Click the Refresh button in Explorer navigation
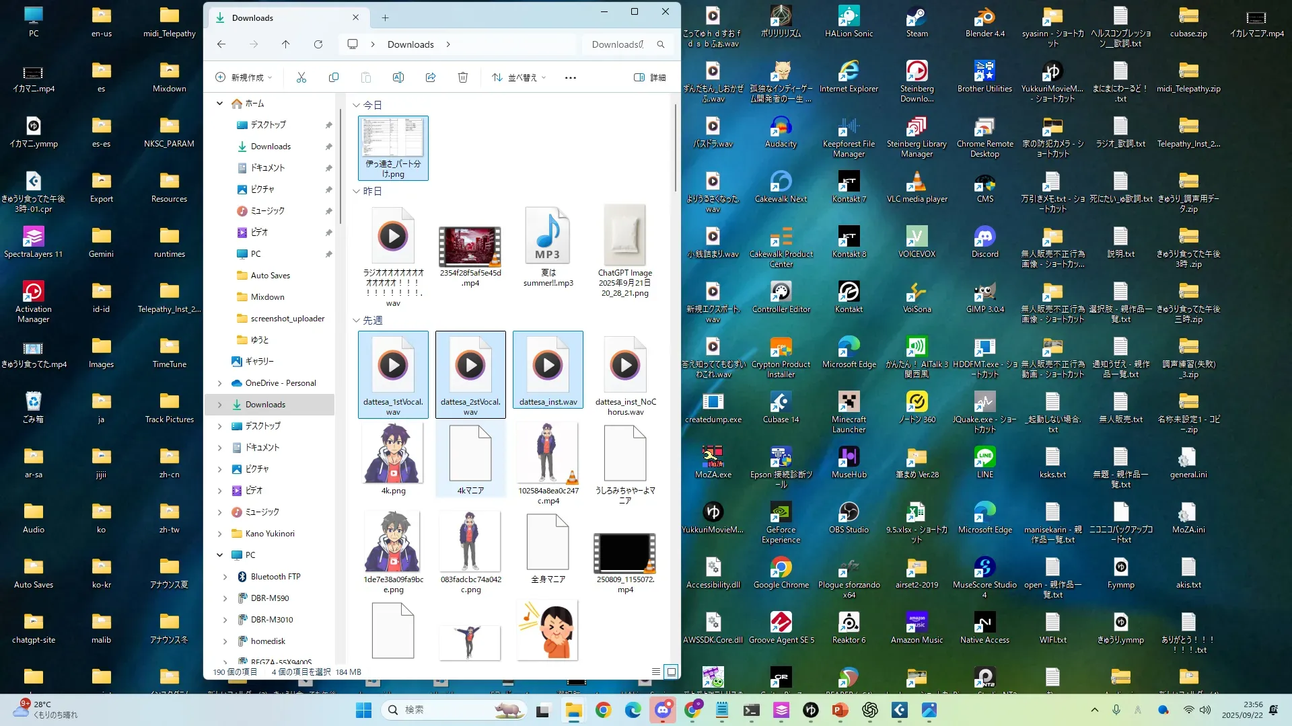 pyautogui.click(x=318, y=44)
